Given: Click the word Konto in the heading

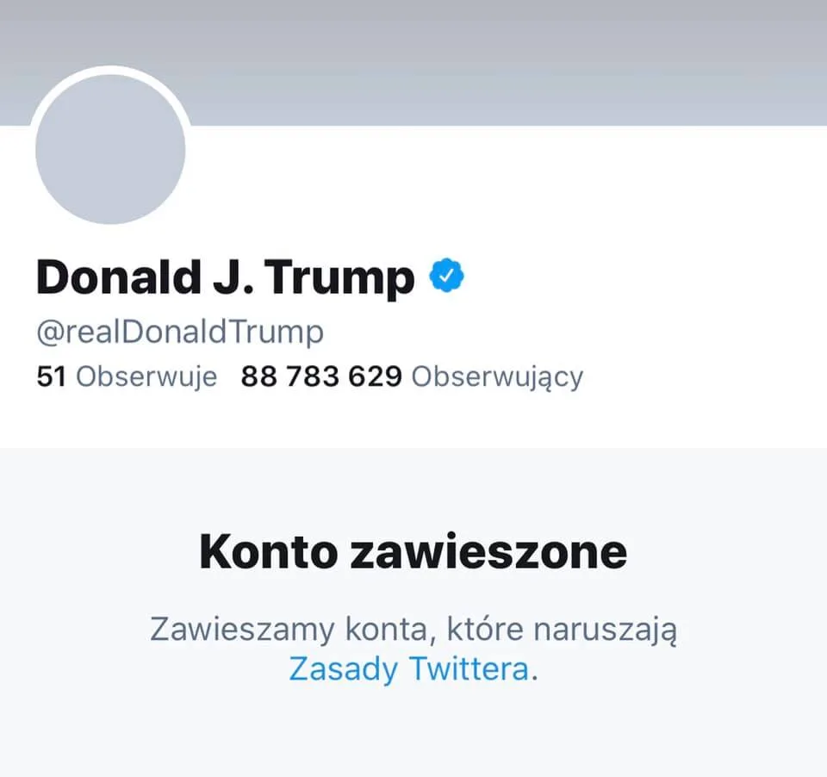Looking at the screenshot, I should [x=268, y=552].
